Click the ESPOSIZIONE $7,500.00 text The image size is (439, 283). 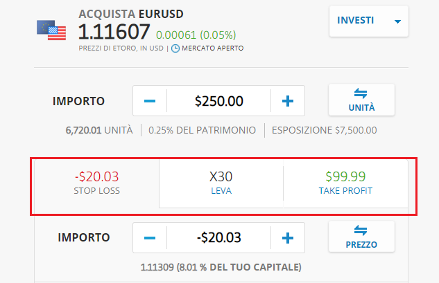click(x=324, y=130)
